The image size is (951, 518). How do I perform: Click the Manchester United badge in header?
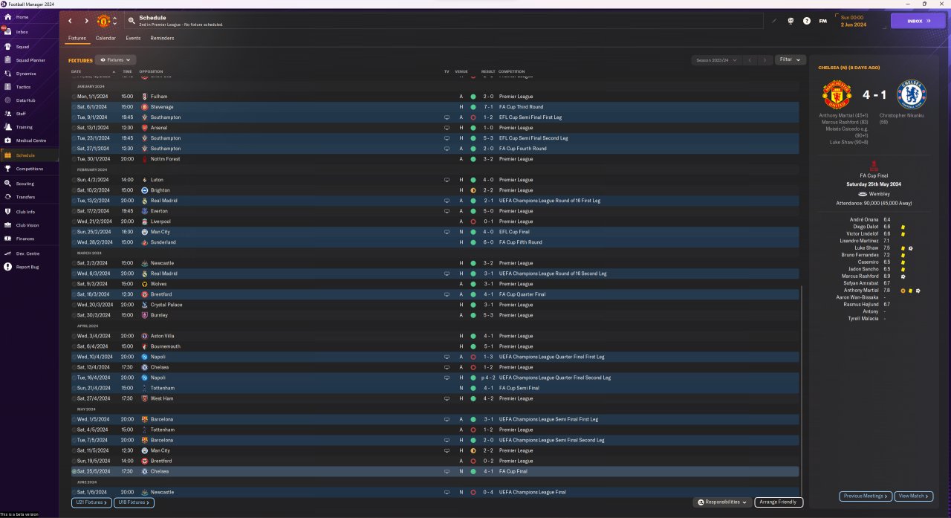click(x=103, y=21)
